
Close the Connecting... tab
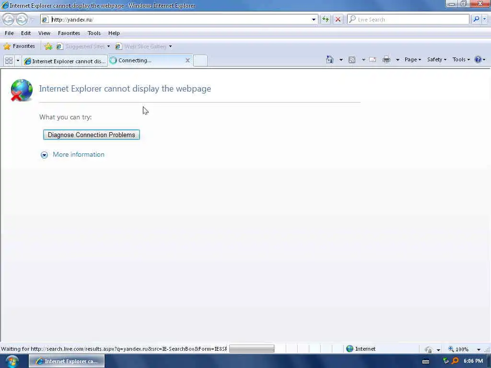tap(187, 60)
